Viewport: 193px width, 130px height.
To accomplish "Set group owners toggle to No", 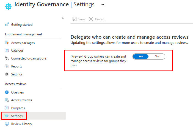I will click(157, 56).
